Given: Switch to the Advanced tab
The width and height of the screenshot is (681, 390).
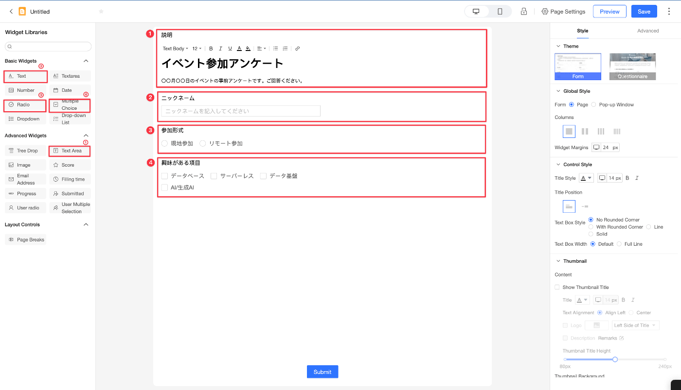Looking at the screenshot, I should coord(648,31).
